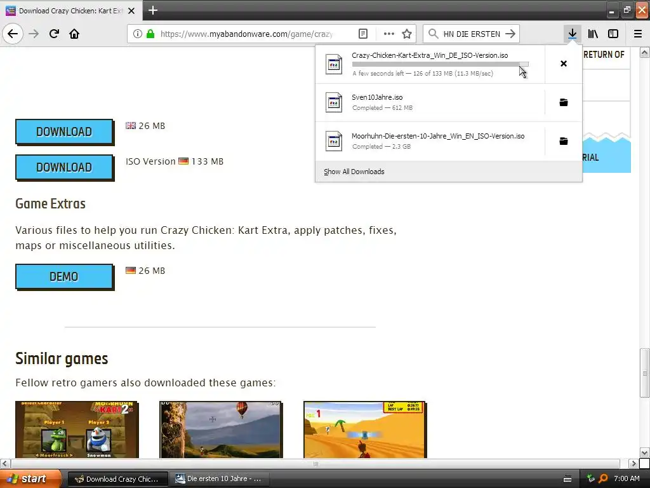Open the hot air balloon game thumbnail
Image resolution: width=650 pixels, height=488 pixels.
click(221, 430)
